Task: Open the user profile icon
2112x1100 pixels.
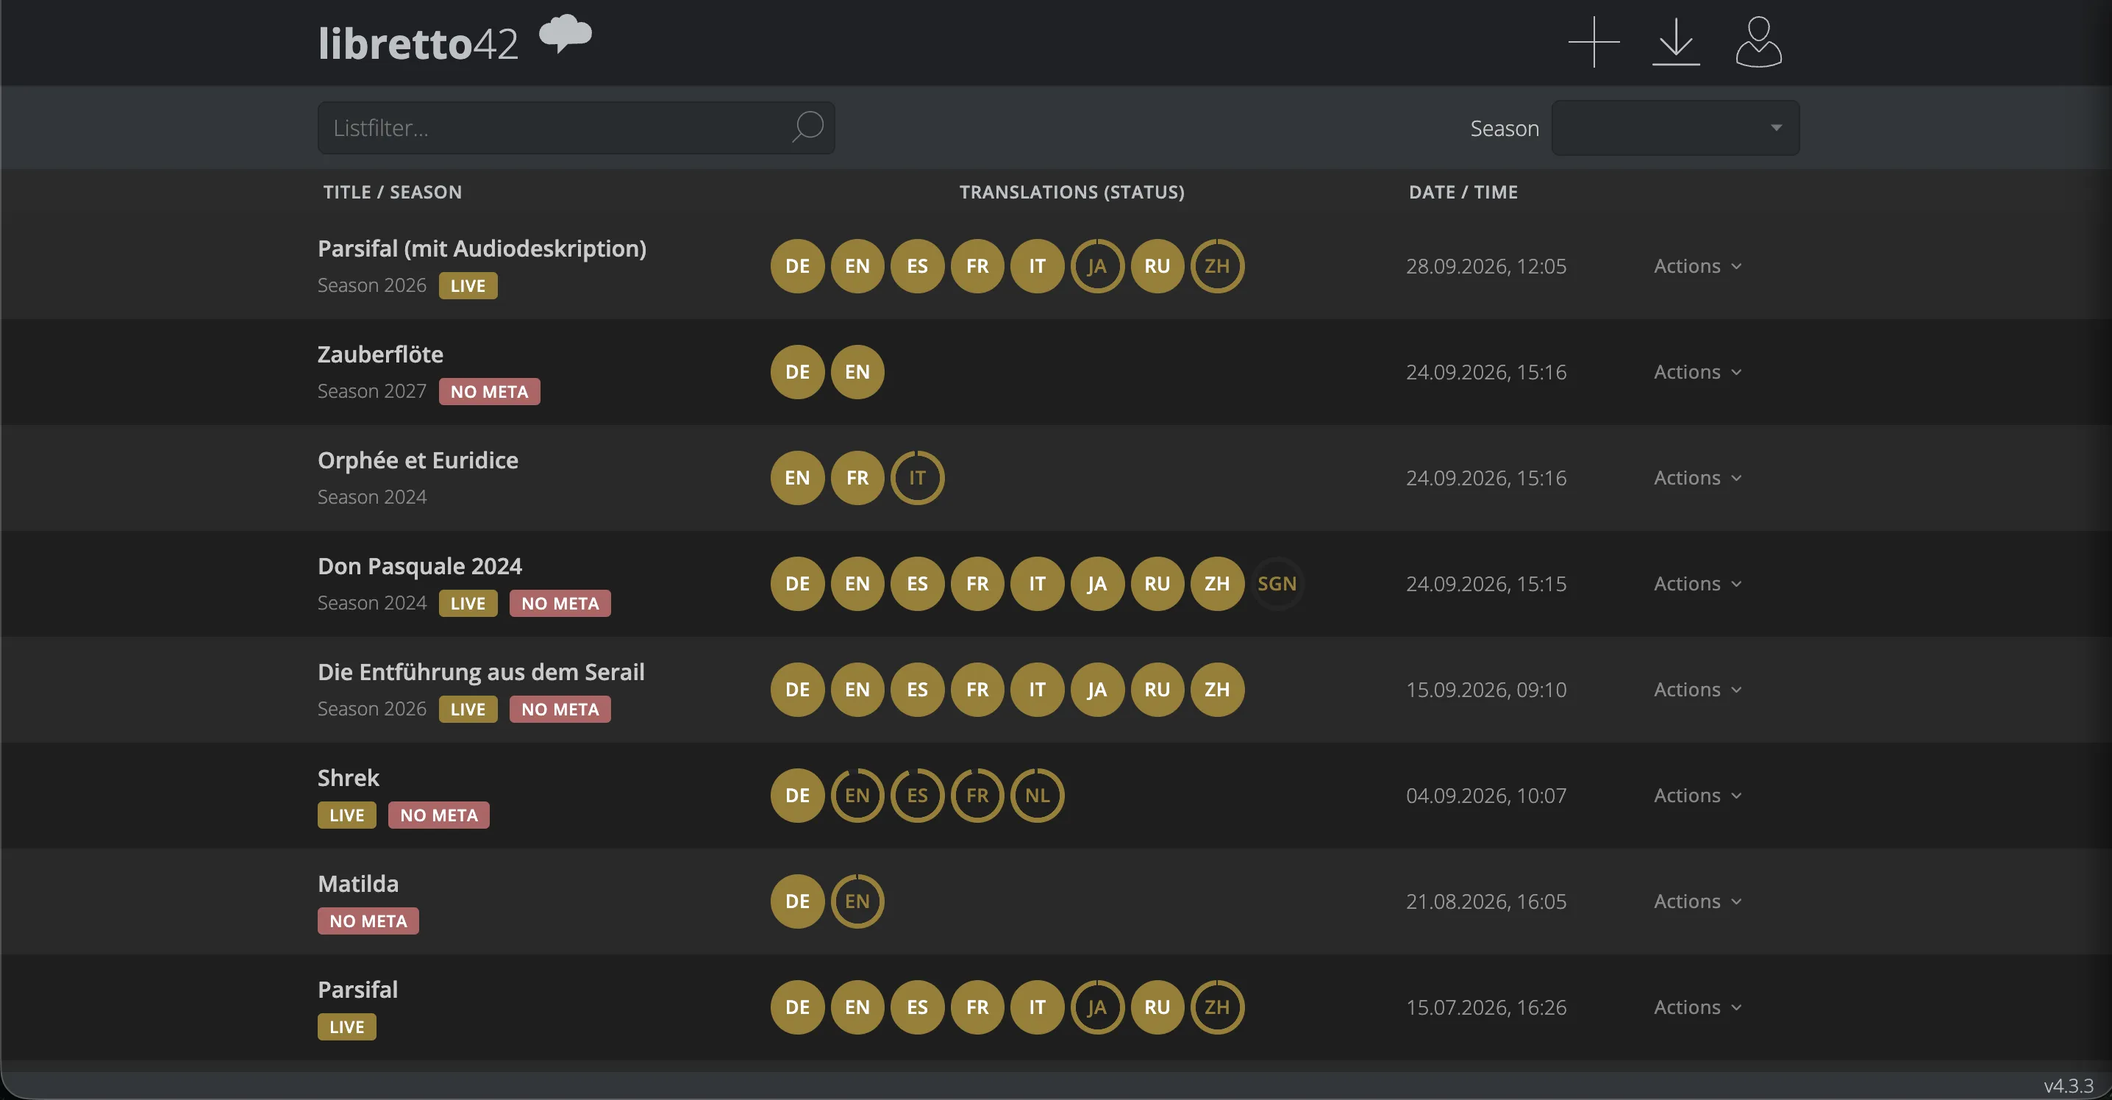Action: [1758, 42]
